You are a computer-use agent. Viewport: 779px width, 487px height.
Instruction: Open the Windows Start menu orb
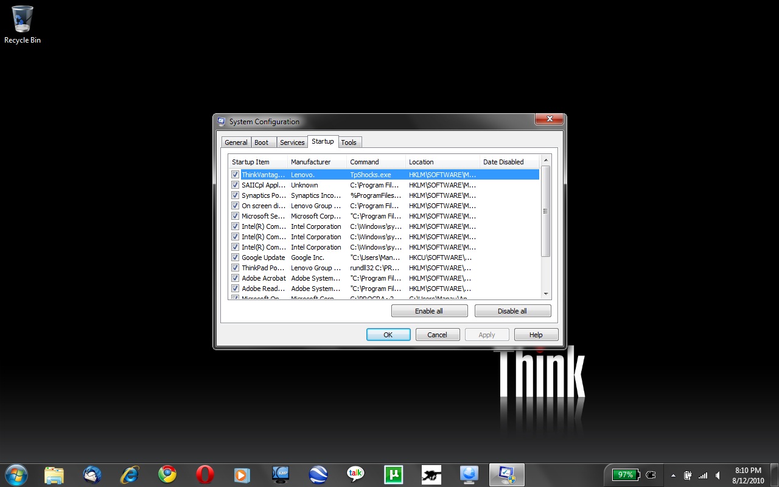click(x=16, y=474)
